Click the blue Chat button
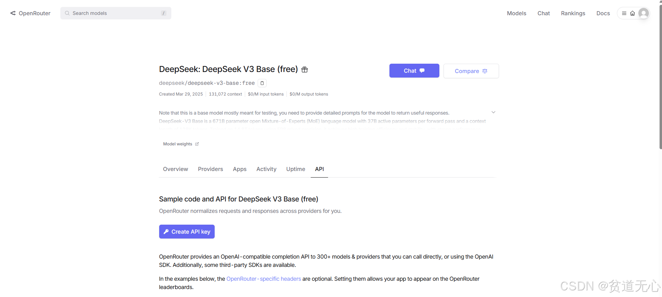Viewport: 662px width, 297px height. pos(414,71)
